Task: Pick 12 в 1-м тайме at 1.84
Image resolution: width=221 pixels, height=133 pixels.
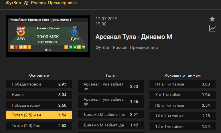Action: (183, 126)
